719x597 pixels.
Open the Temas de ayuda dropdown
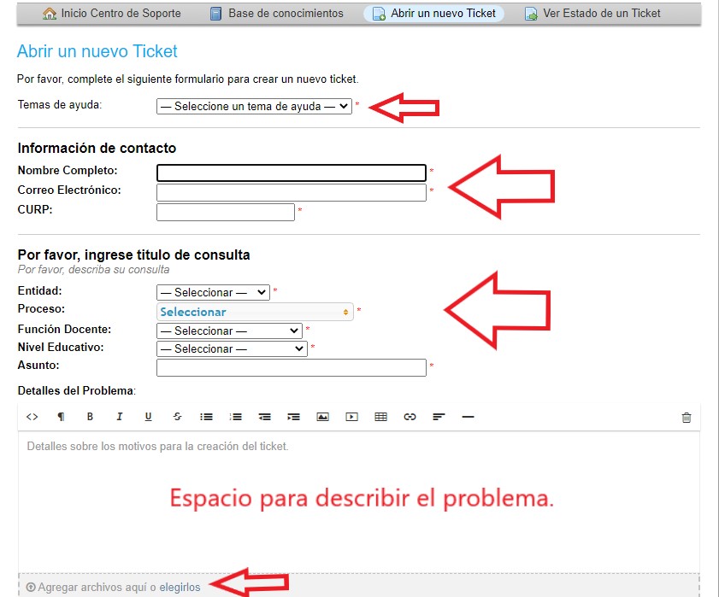pyautogui.click(x=253, y=106)
